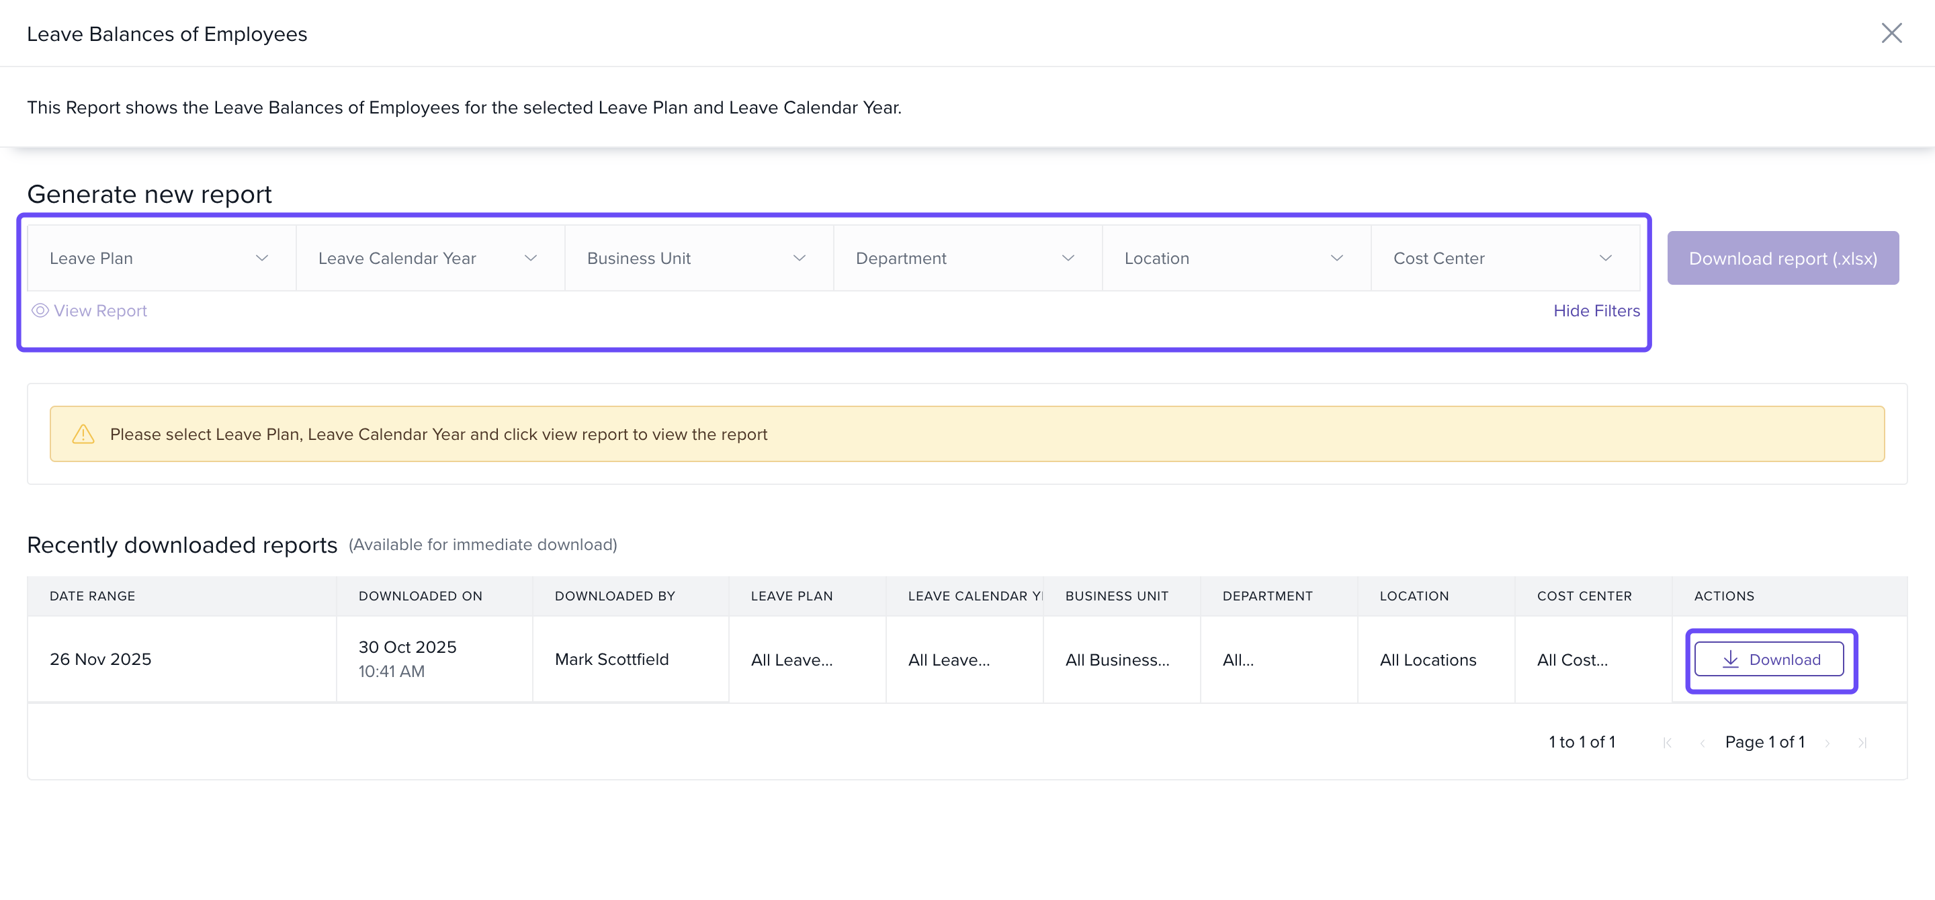Open the Location filter dropdown

1236,258
